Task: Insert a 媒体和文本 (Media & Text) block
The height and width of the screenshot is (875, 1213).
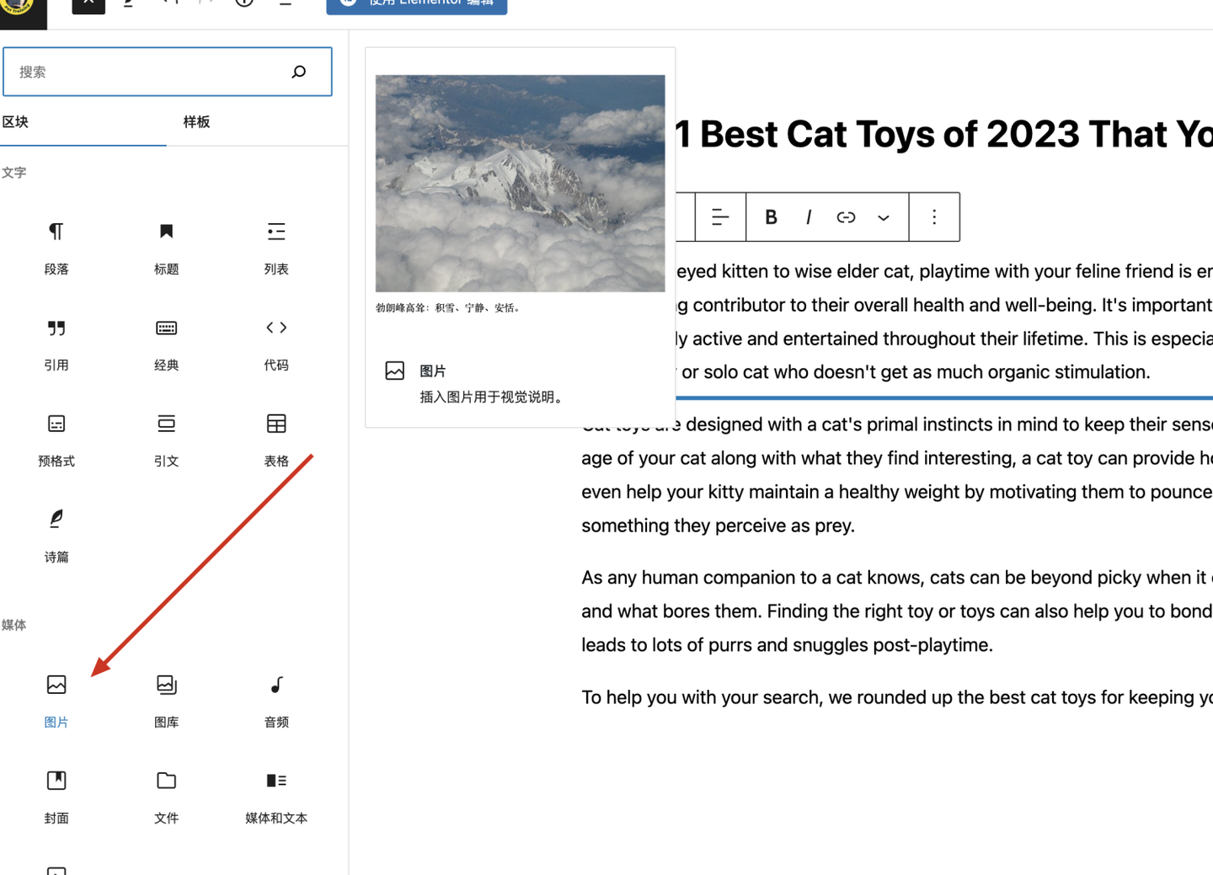Action: click(276, 796)
